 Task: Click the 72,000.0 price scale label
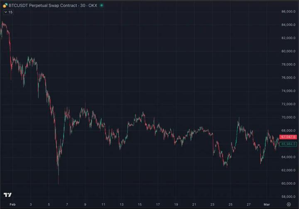click(x=288, y=104)
